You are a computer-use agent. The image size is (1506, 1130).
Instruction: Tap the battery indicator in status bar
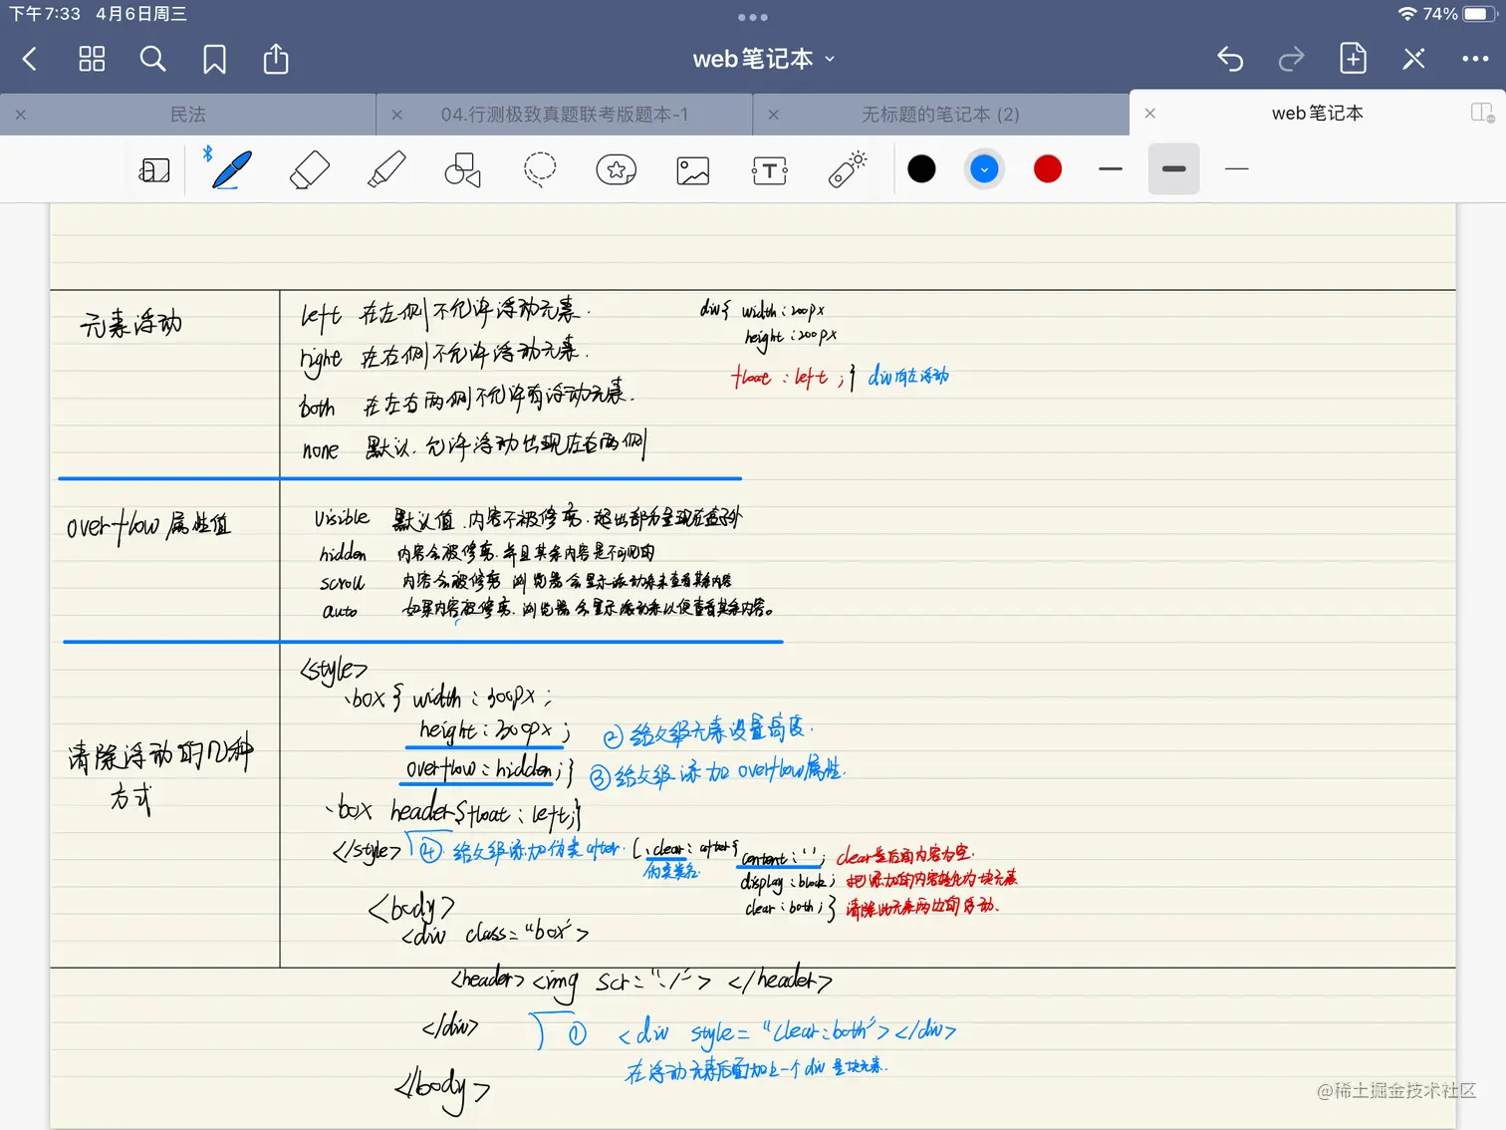pos(1480,14)
